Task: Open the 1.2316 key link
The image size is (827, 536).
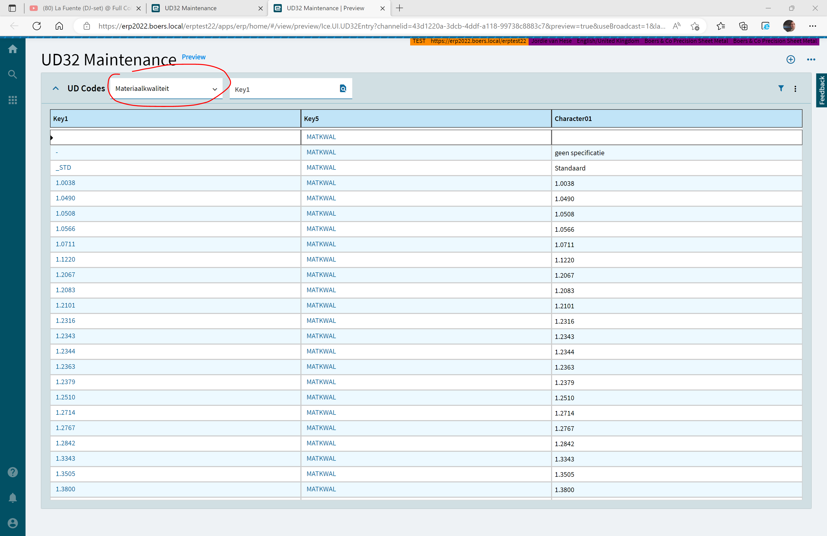Action: (65, 321)
